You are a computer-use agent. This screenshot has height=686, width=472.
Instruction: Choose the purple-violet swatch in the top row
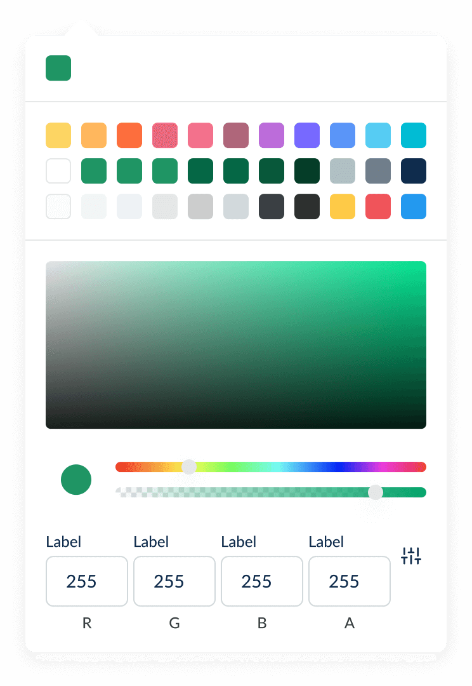307,135
